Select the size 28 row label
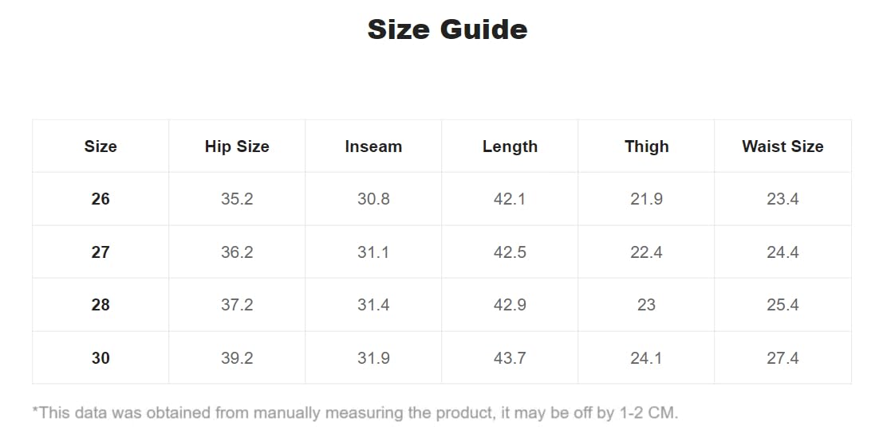The width and height of the screenshot is (891, 441). click(101, 305)
